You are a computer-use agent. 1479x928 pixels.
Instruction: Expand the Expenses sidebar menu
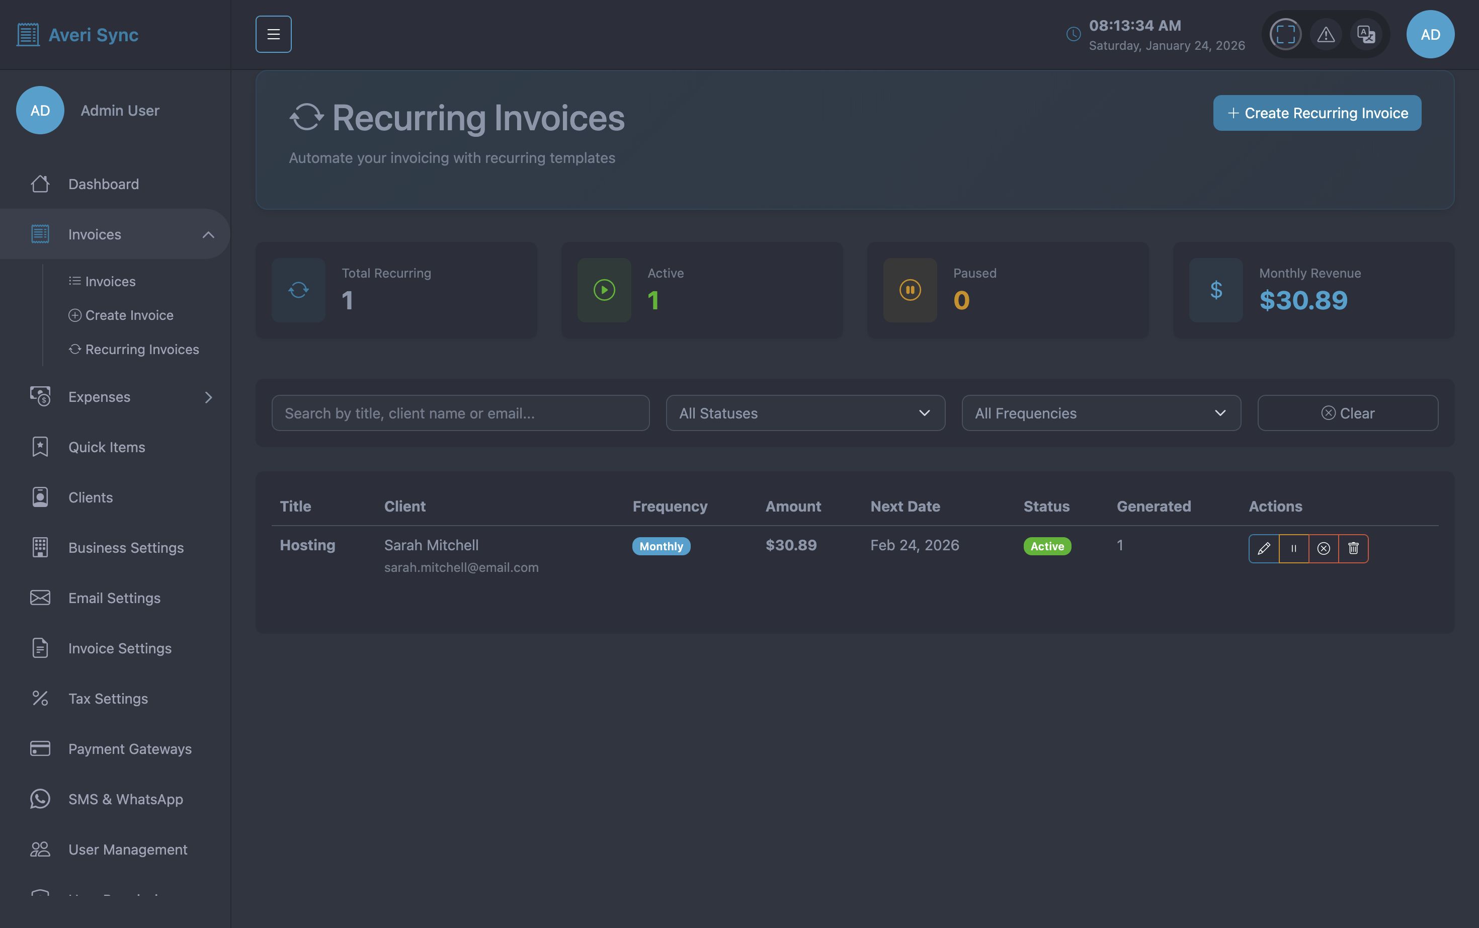tap(208, 397)
